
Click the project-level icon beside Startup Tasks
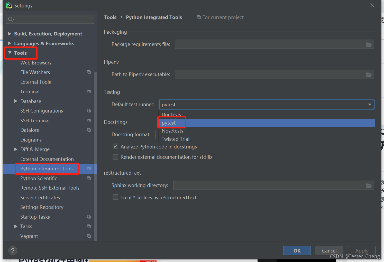(x=89, y=217)
